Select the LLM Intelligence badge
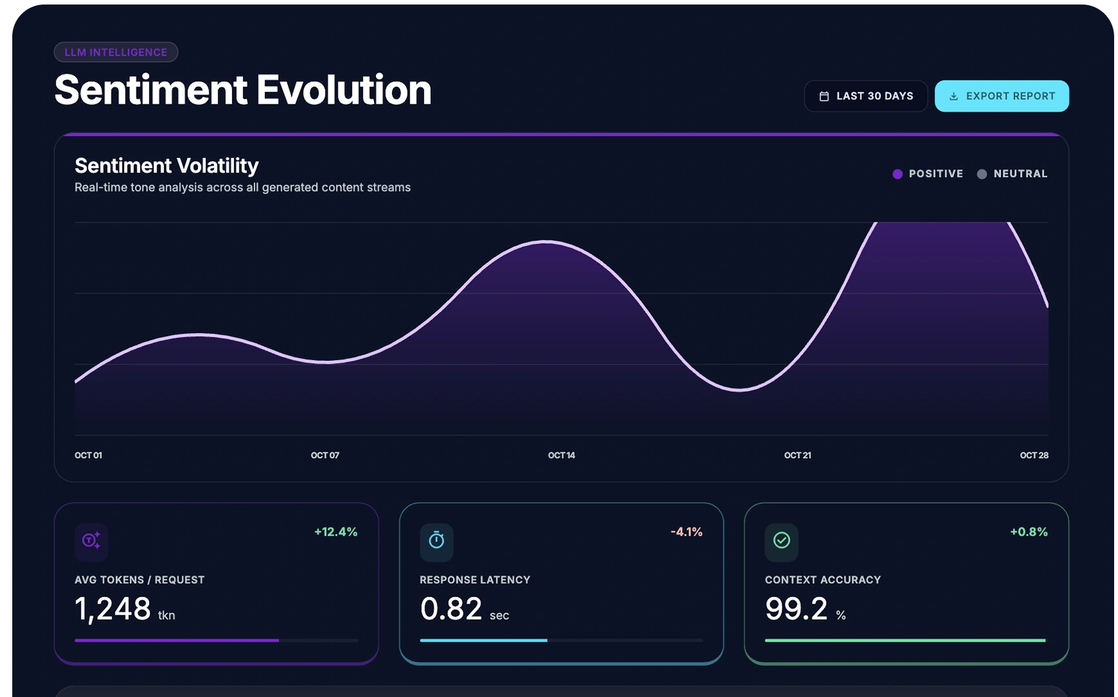Viewport: 1118px width, 697px height. 116,52
